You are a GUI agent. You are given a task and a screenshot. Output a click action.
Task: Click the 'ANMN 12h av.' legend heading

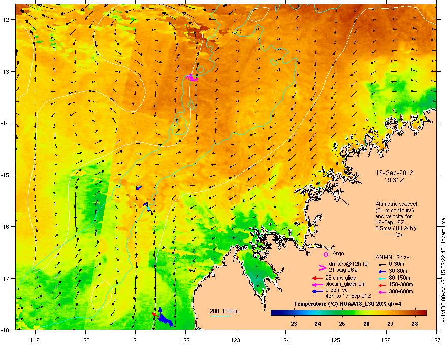[393, 257]
